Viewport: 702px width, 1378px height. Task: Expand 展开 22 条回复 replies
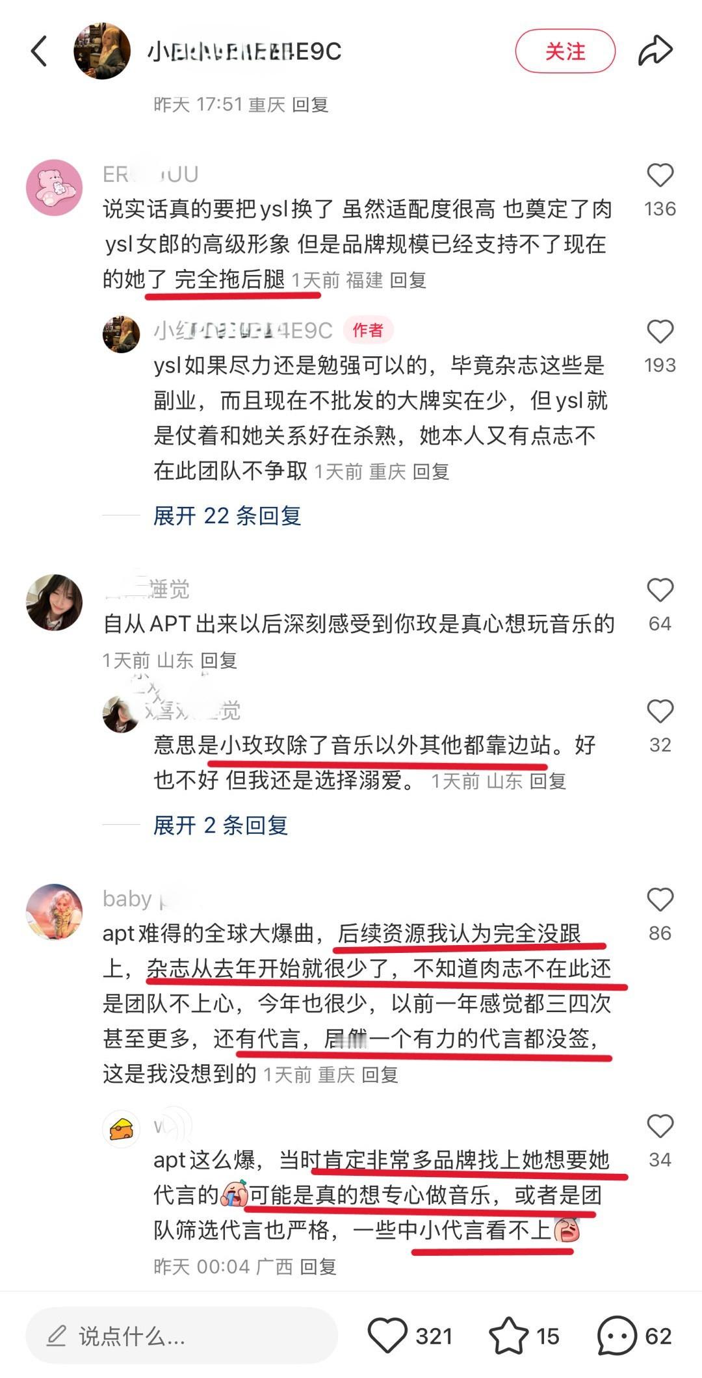point(227,516)
